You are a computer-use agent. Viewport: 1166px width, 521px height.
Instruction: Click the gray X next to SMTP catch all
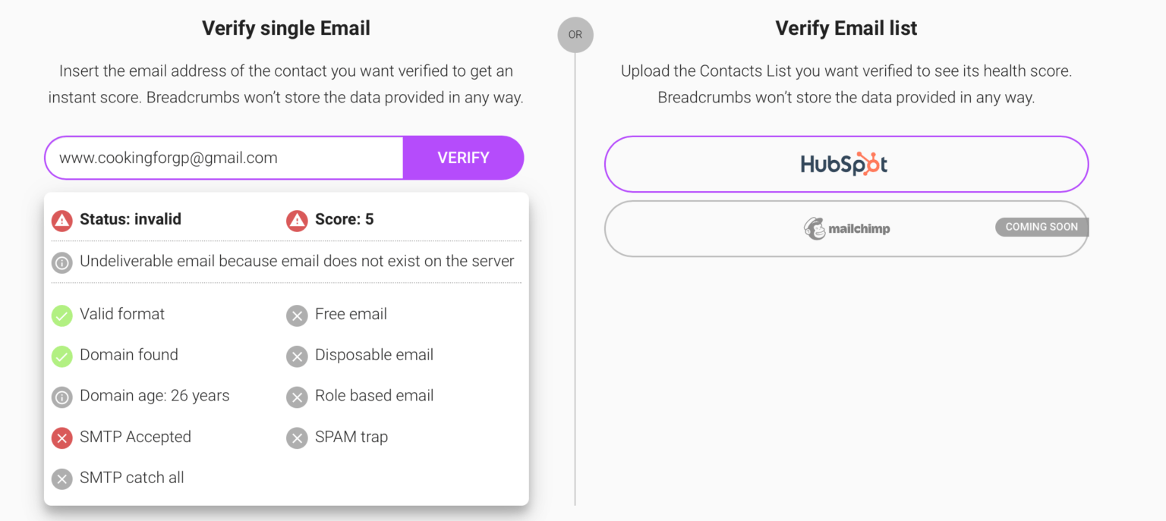(x=61, y=479)
